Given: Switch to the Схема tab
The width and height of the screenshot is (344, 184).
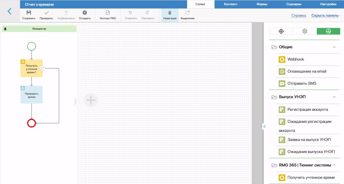Looking at the screenshot, I should click(x=200, y=4).
